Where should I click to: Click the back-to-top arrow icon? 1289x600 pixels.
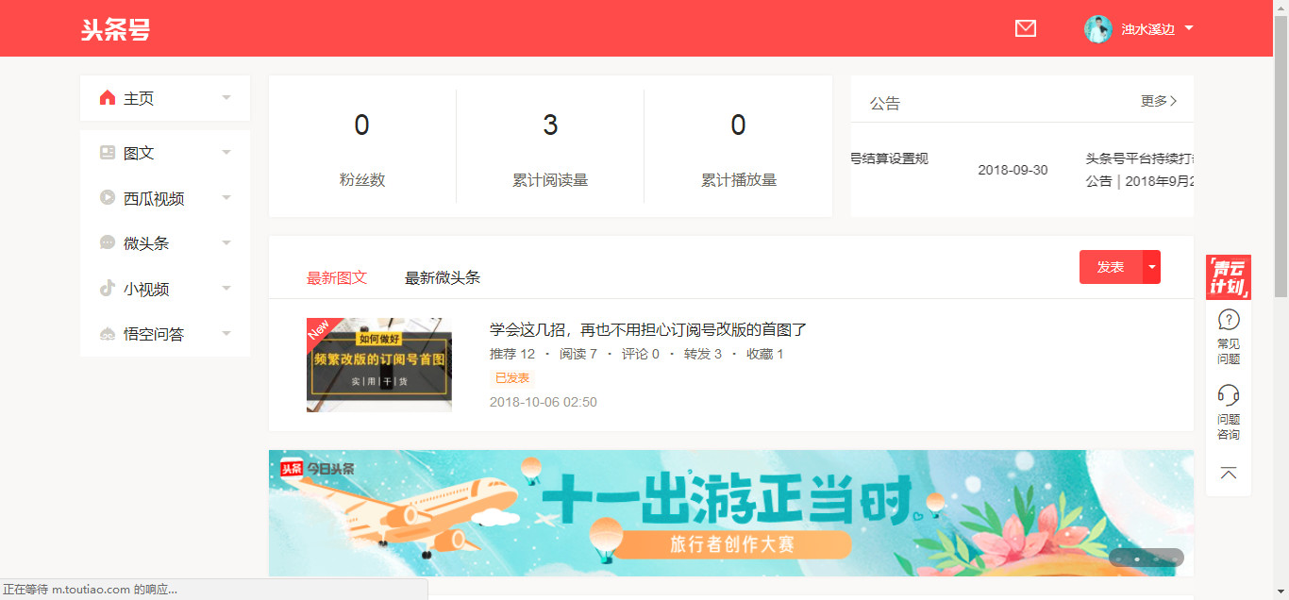click(1229, 473)
